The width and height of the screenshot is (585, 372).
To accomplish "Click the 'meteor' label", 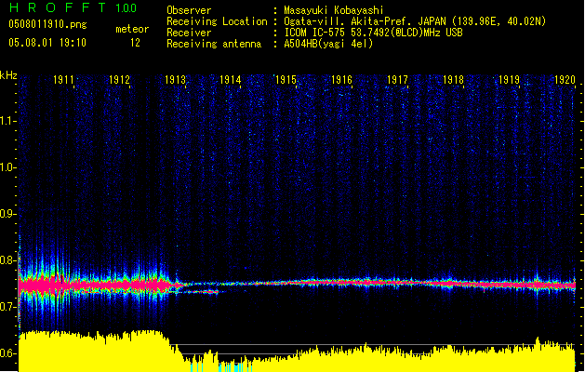I will point(132,29).
